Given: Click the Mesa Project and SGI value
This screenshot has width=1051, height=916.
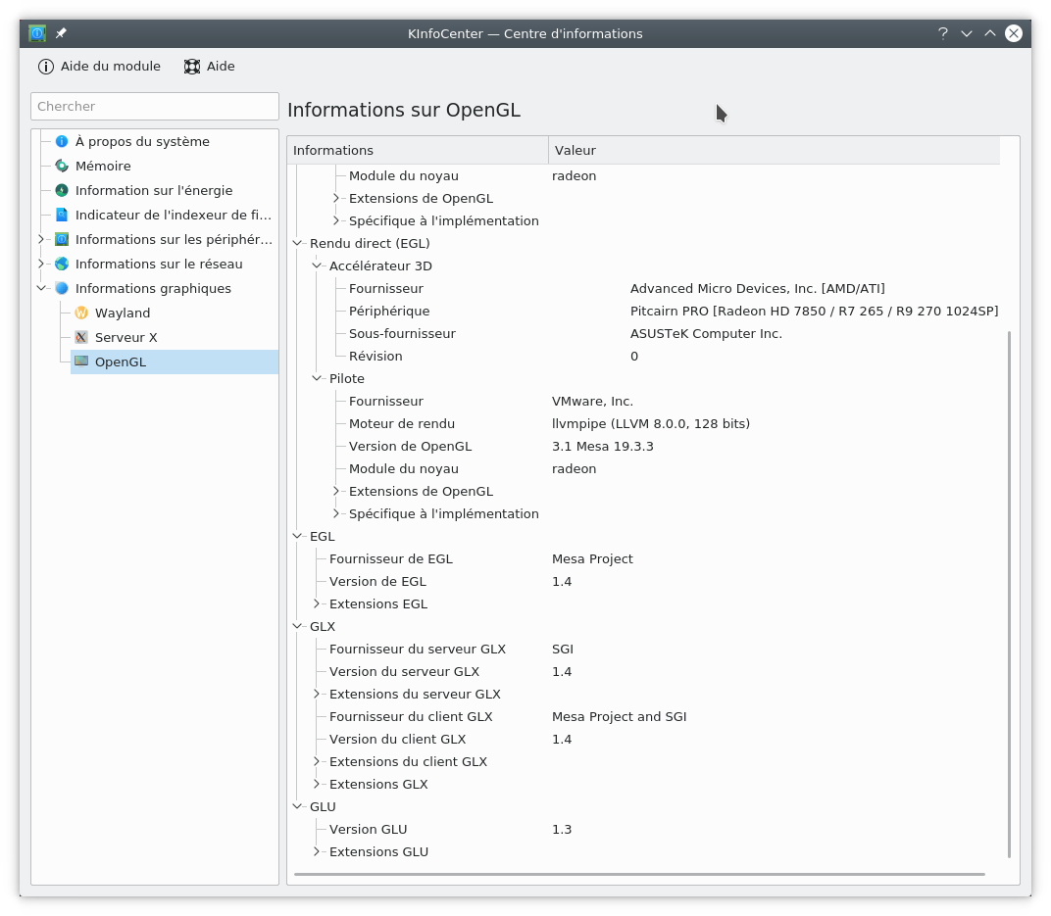Looking at the screenshot, I should 620,717.
